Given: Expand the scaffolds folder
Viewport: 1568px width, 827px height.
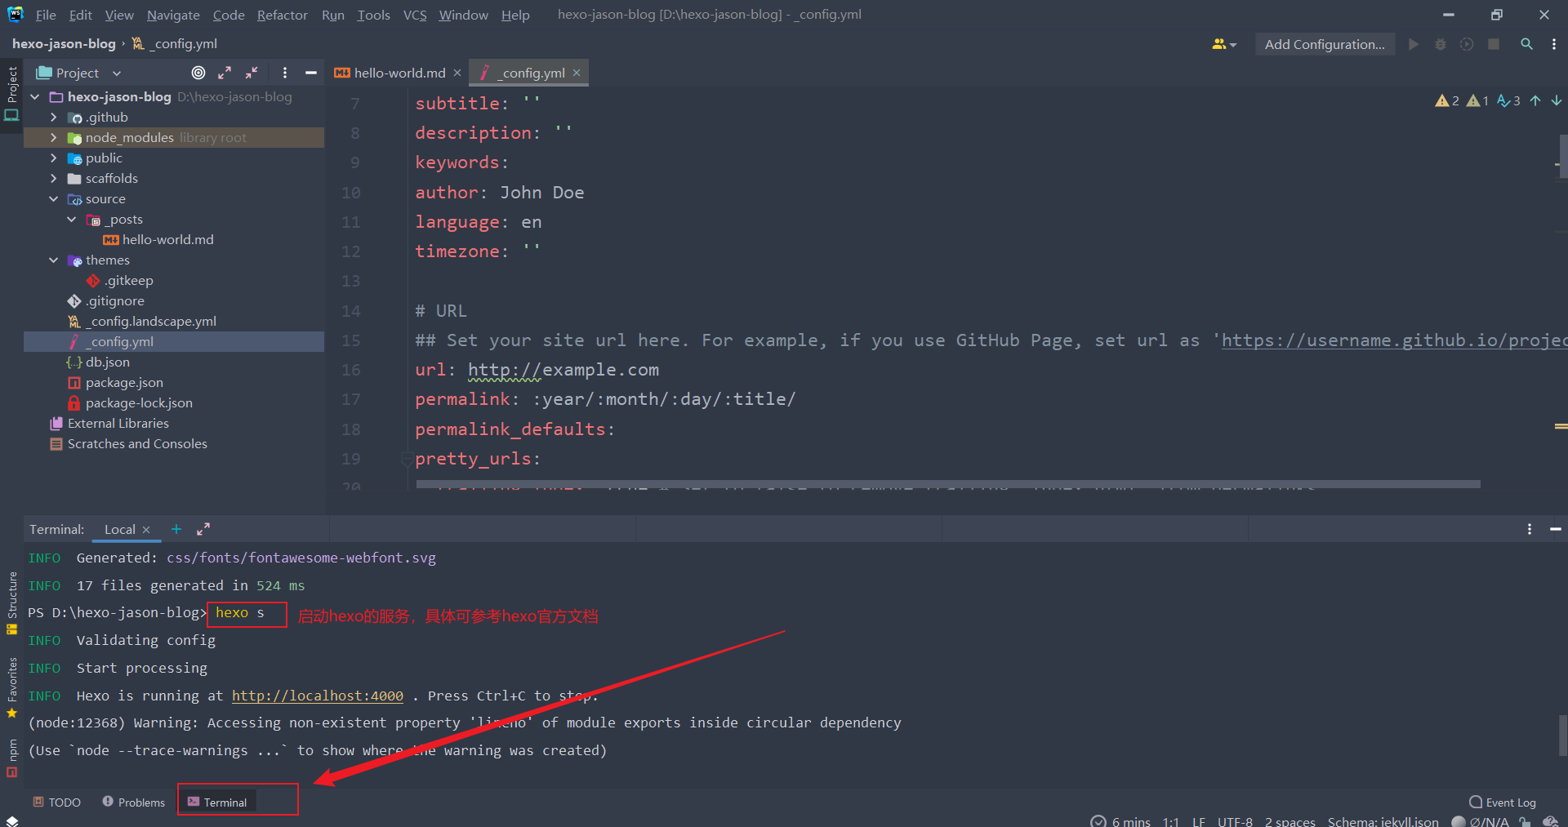Looking at the screenshot, I should pos(53,178).
